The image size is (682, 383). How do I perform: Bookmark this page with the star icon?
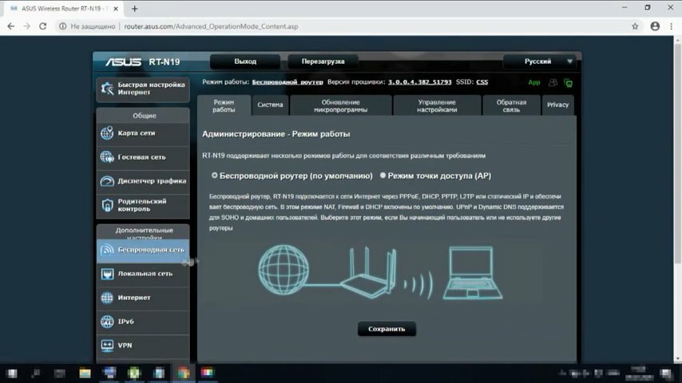click(635, 26)
